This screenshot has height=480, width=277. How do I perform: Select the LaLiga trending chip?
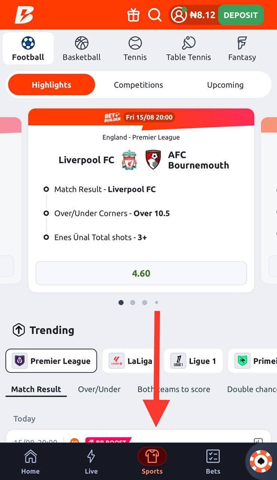(x=131, y=361)
